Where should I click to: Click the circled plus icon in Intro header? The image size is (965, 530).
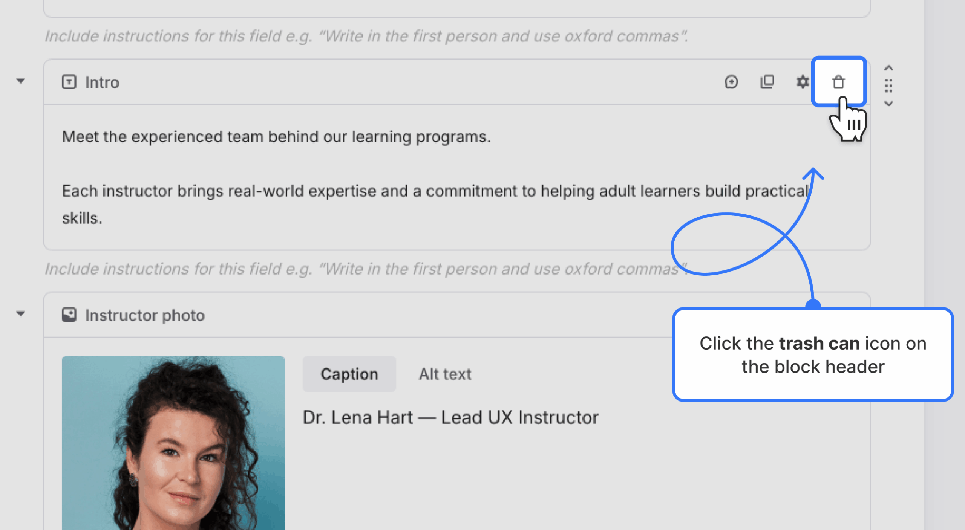tap(731, 82)
